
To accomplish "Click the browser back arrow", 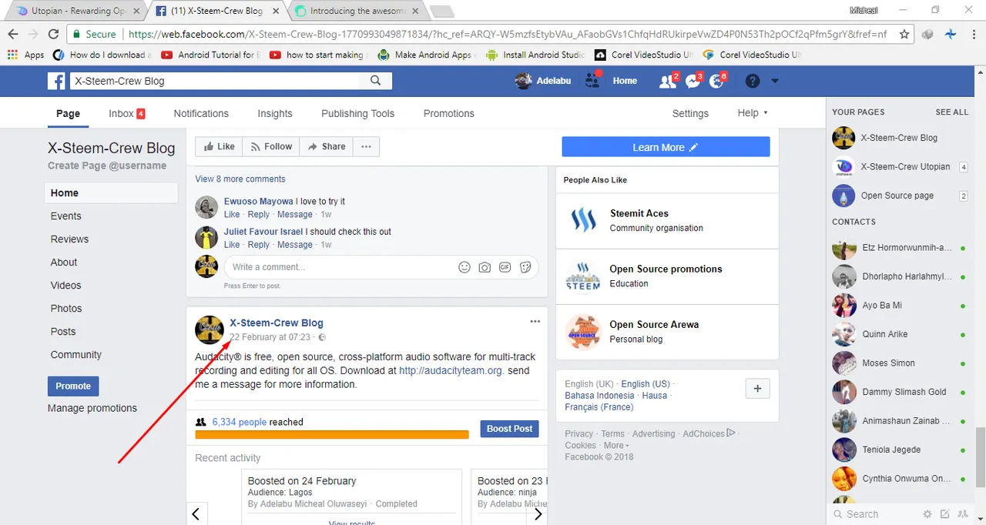I will (x=13, y=35).
